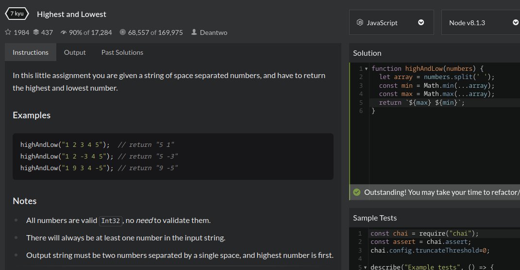Click the example highAndLow("1 9 3 4 -5") line
The width and height of the screenshot is (520, 270).
99,168
